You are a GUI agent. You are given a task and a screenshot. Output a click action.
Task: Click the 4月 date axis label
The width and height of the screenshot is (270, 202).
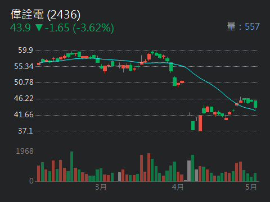(x=178, y=187)
